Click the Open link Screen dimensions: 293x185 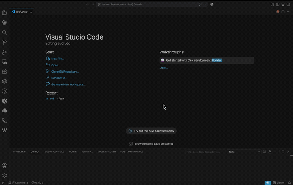pyautogui.click(x=56, y=65)
